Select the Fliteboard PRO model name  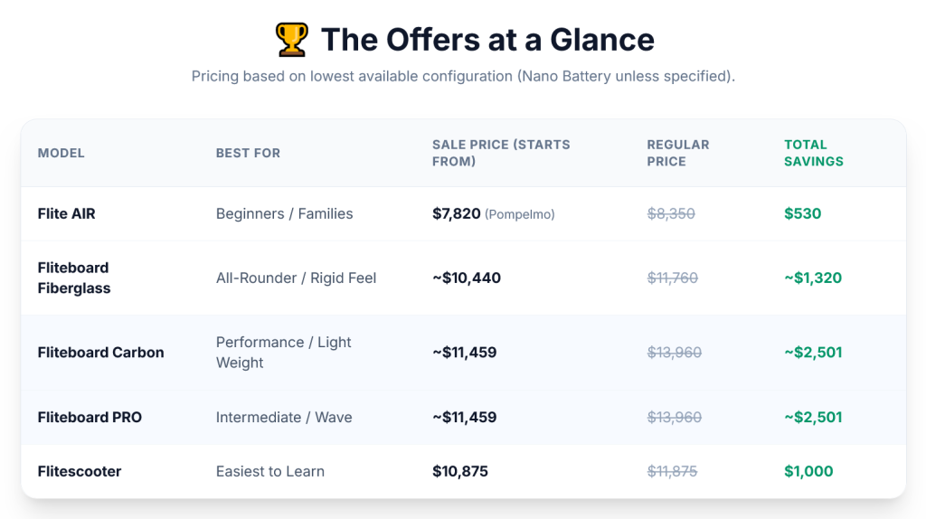(x=90, y=417)
